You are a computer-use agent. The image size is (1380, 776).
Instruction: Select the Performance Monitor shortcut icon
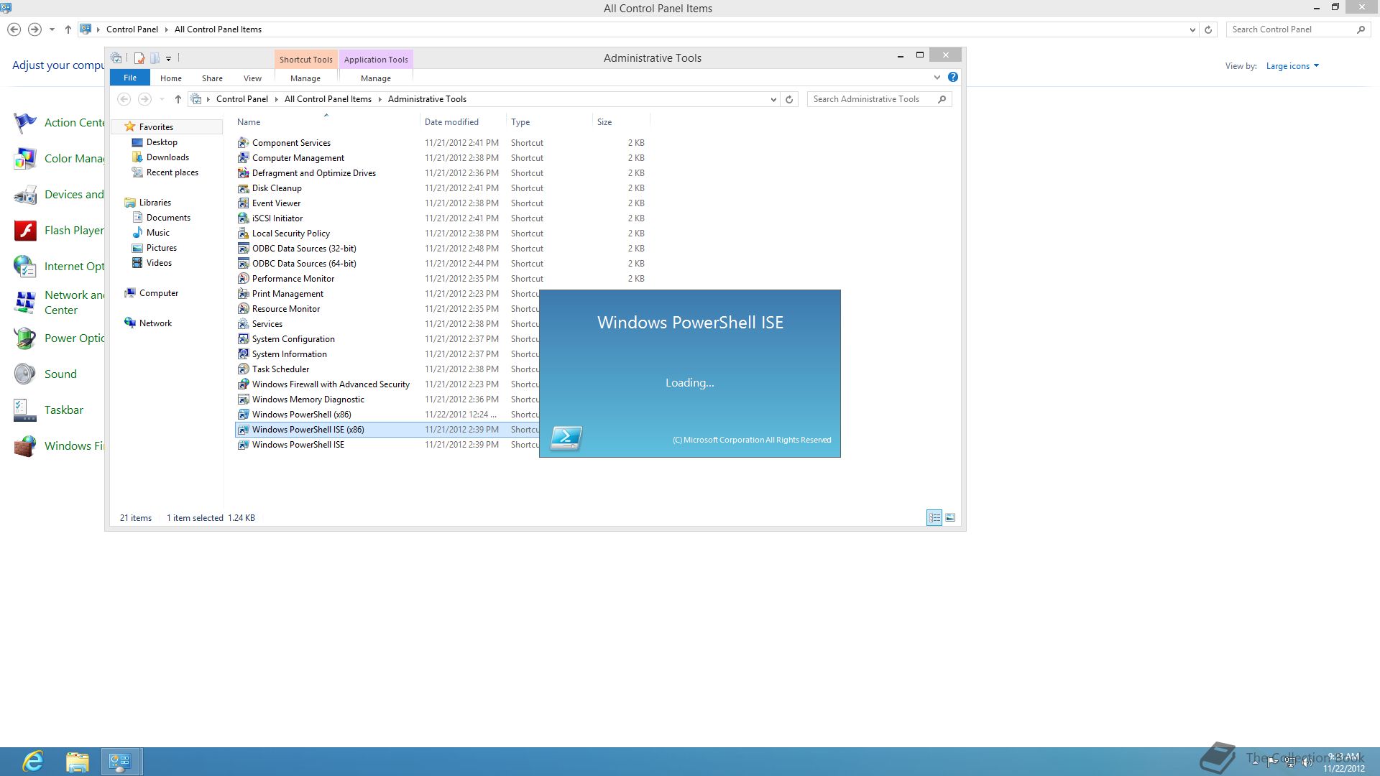[x=243, y=279]
